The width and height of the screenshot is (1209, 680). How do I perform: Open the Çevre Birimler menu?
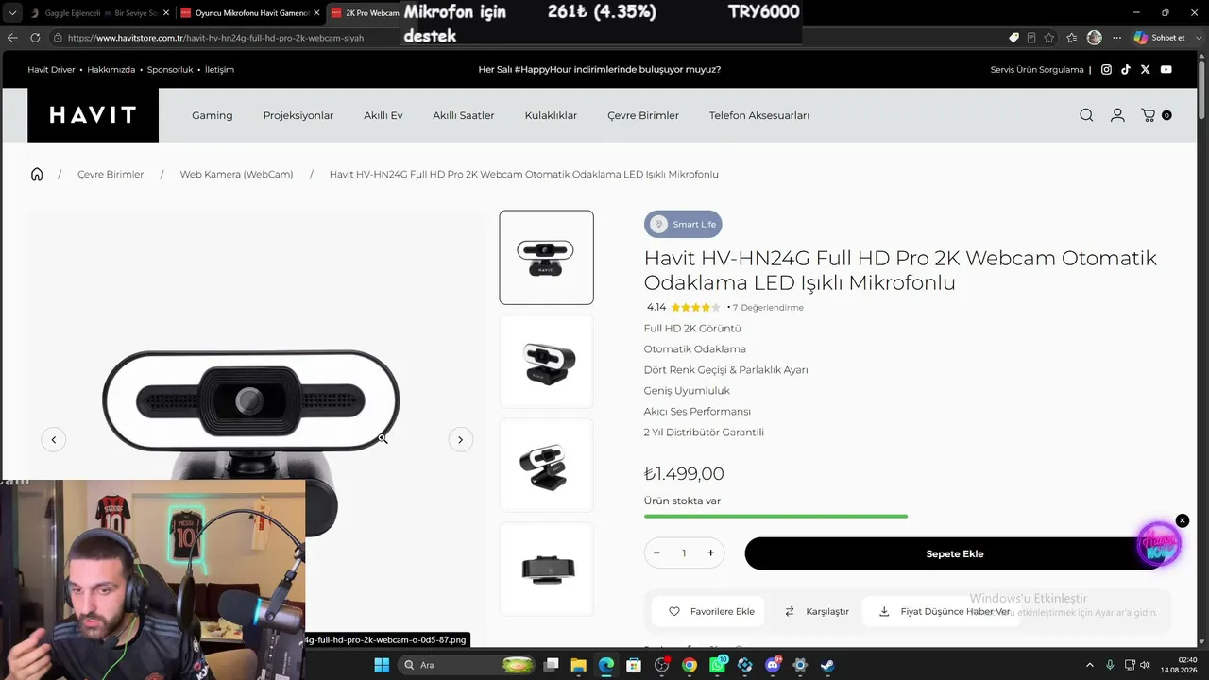click(643, 115)
